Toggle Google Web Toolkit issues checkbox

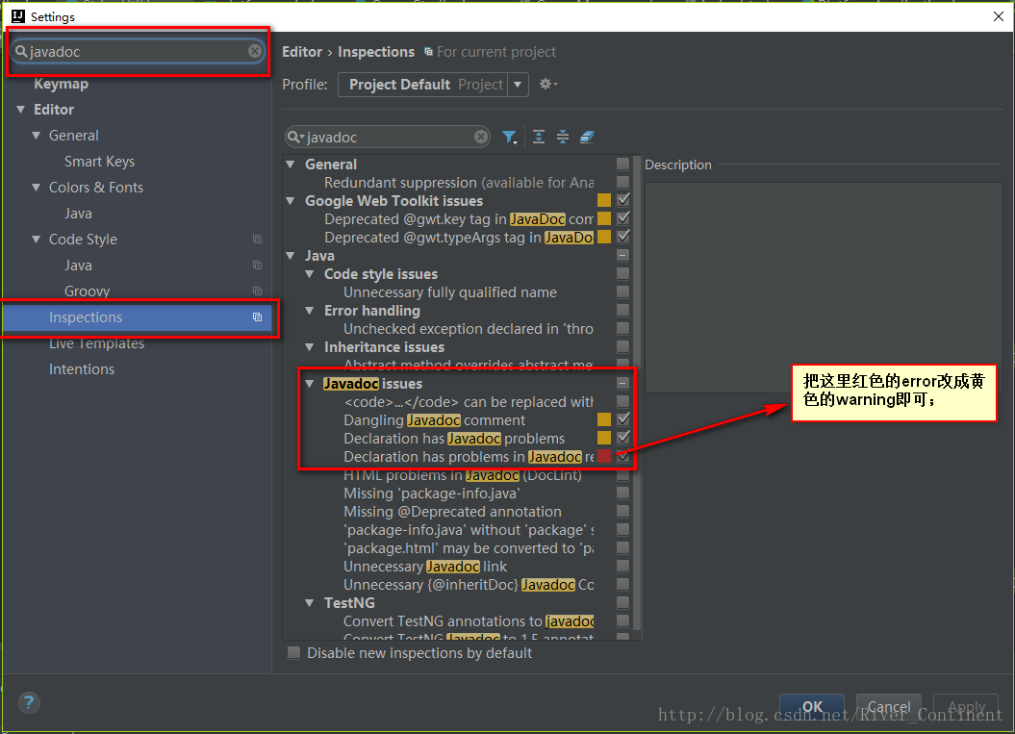[x=623, y=200]
